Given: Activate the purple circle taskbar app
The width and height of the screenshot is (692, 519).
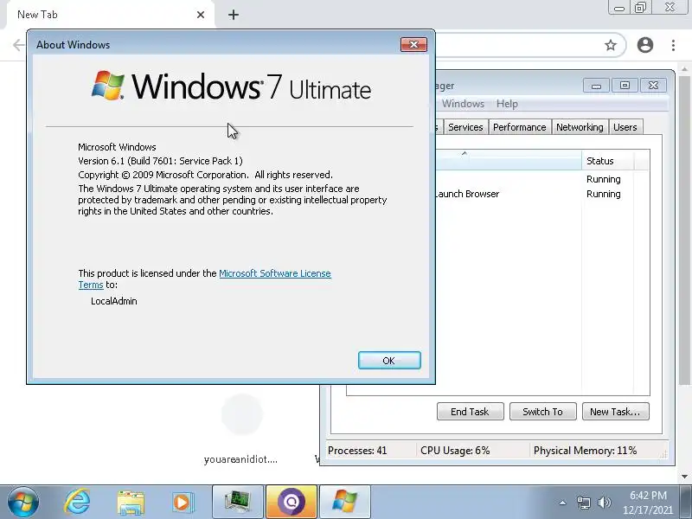Looking at the screenshot, I should (x=292, y=503).
